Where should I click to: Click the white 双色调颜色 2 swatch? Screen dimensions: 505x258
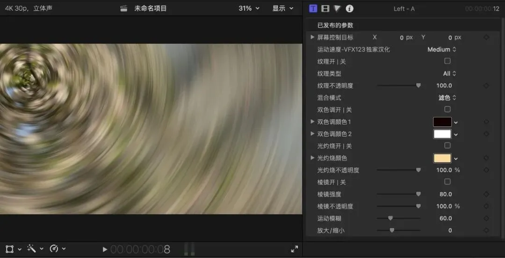point(442,134)
